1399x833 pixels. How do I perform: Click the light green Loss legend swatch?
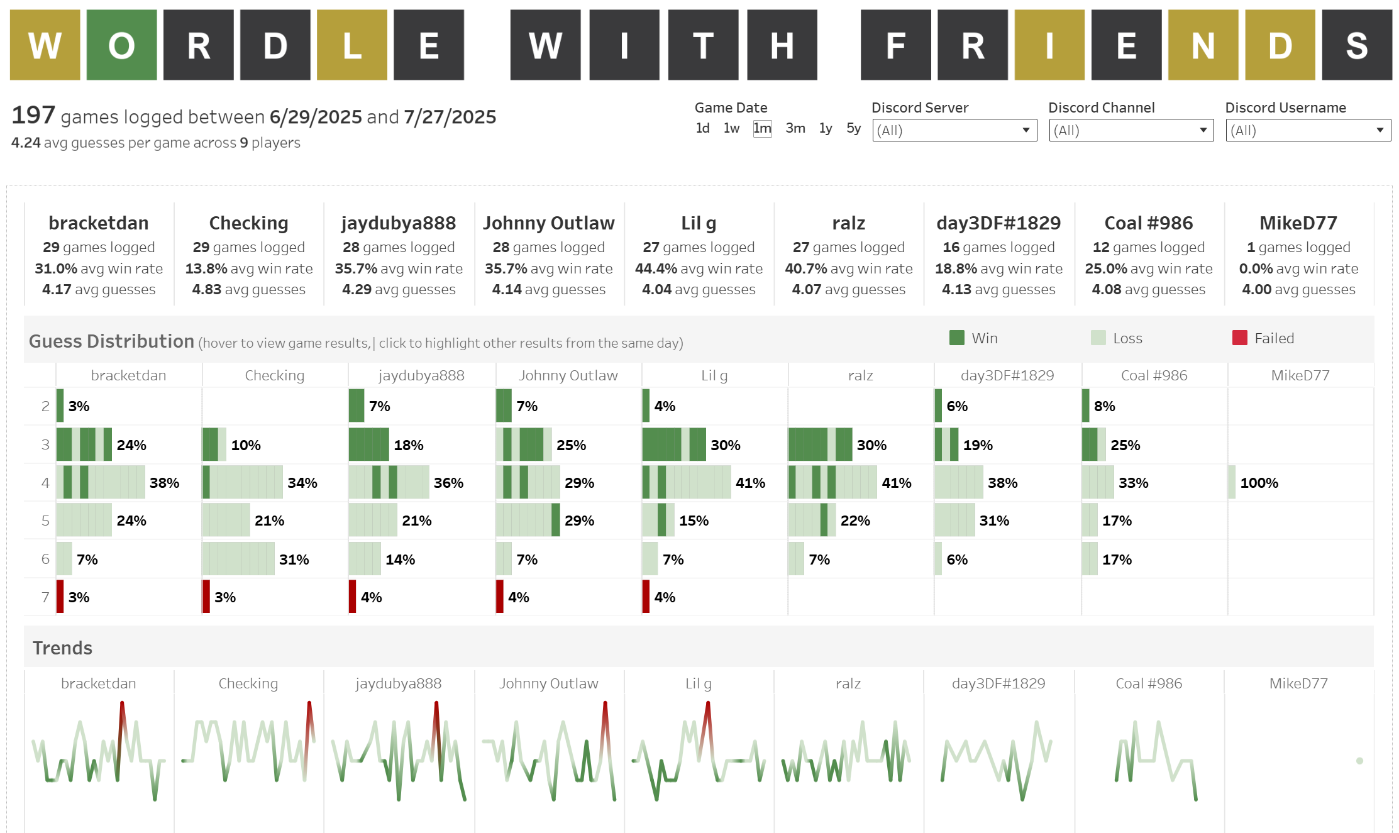pos(1098,338)
